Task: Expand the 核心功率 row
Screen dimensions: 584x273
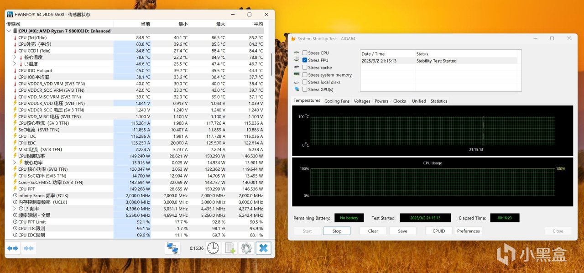Action: pyautogui.click(x=15, y=163)
